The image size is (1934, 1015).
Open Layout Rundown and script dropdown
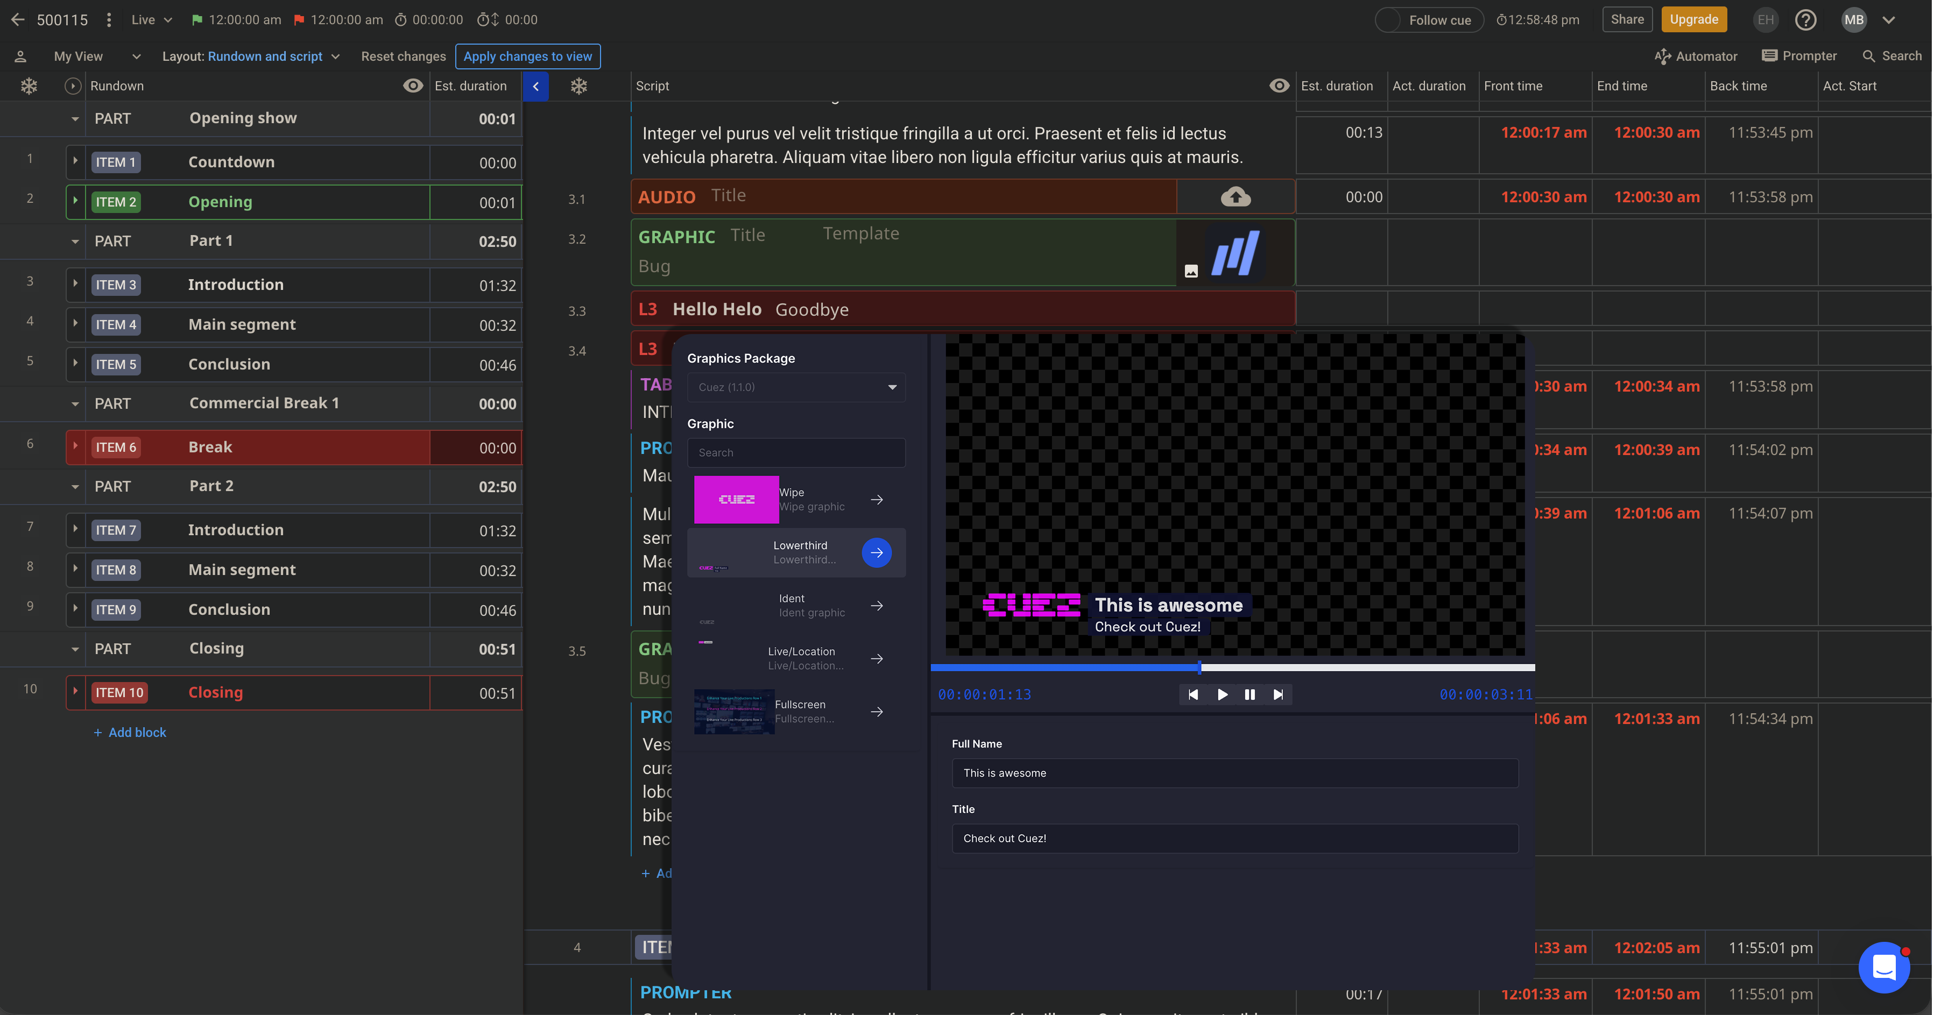(251, 56)
